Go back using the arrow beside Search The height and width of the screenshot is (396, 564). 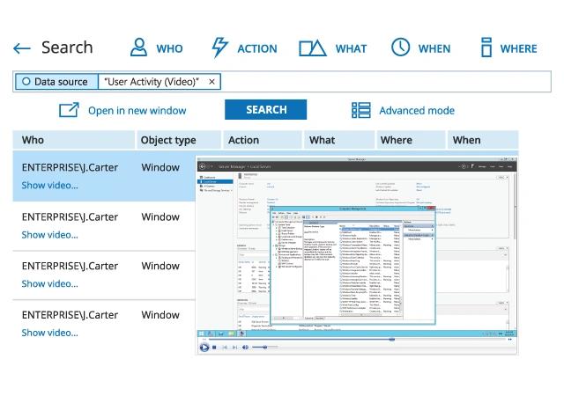point(22,48)
